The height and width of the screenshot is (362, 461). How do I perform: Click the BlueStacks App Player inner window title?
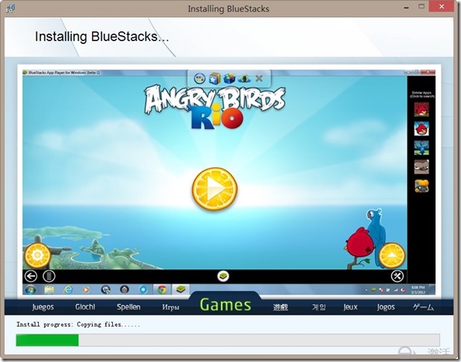[x=64, y=73]
